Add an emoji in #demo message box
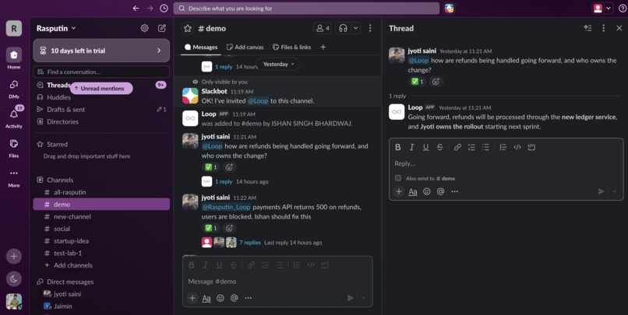This screenshot has width=628, height=315. tap(221, 298)
